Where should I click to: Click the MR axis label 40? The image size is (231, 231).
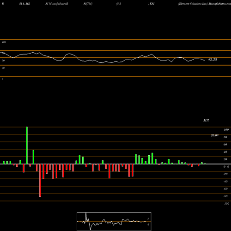click(x=225, y=152)
